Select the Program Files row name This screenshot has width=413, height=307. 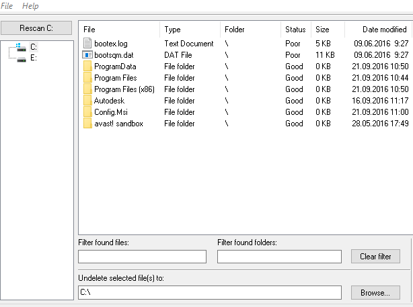click(116, 78)
